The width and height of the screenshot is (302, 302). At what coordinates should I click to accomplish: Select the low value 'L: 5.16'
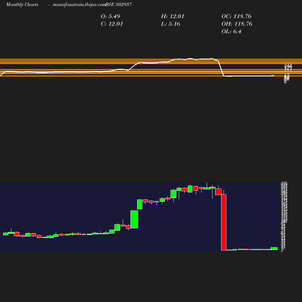170,24
